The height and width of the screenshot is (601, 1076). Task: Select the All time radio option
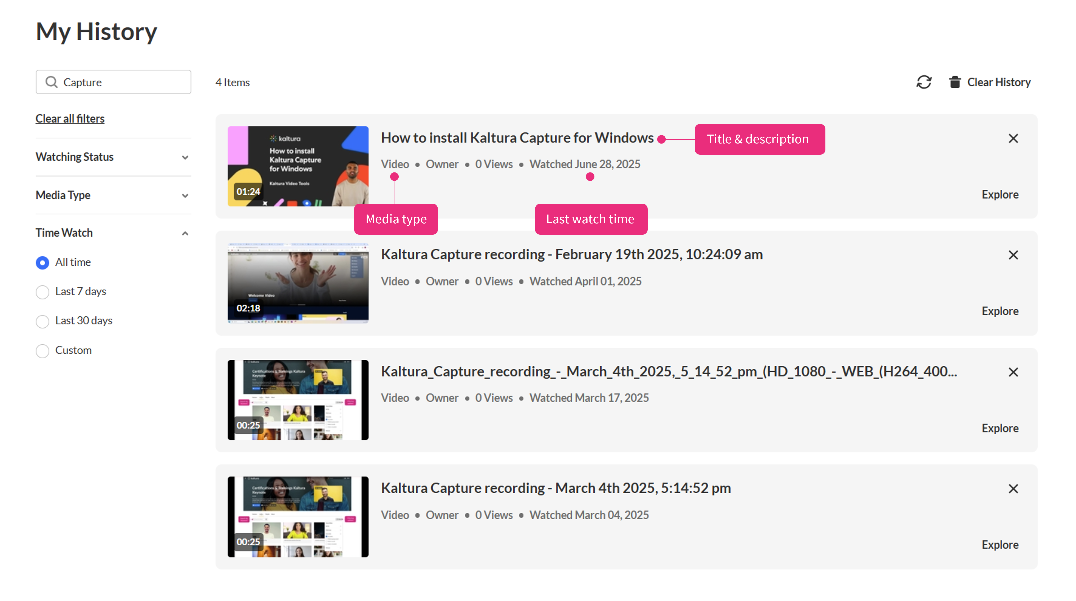coord(43,262)
